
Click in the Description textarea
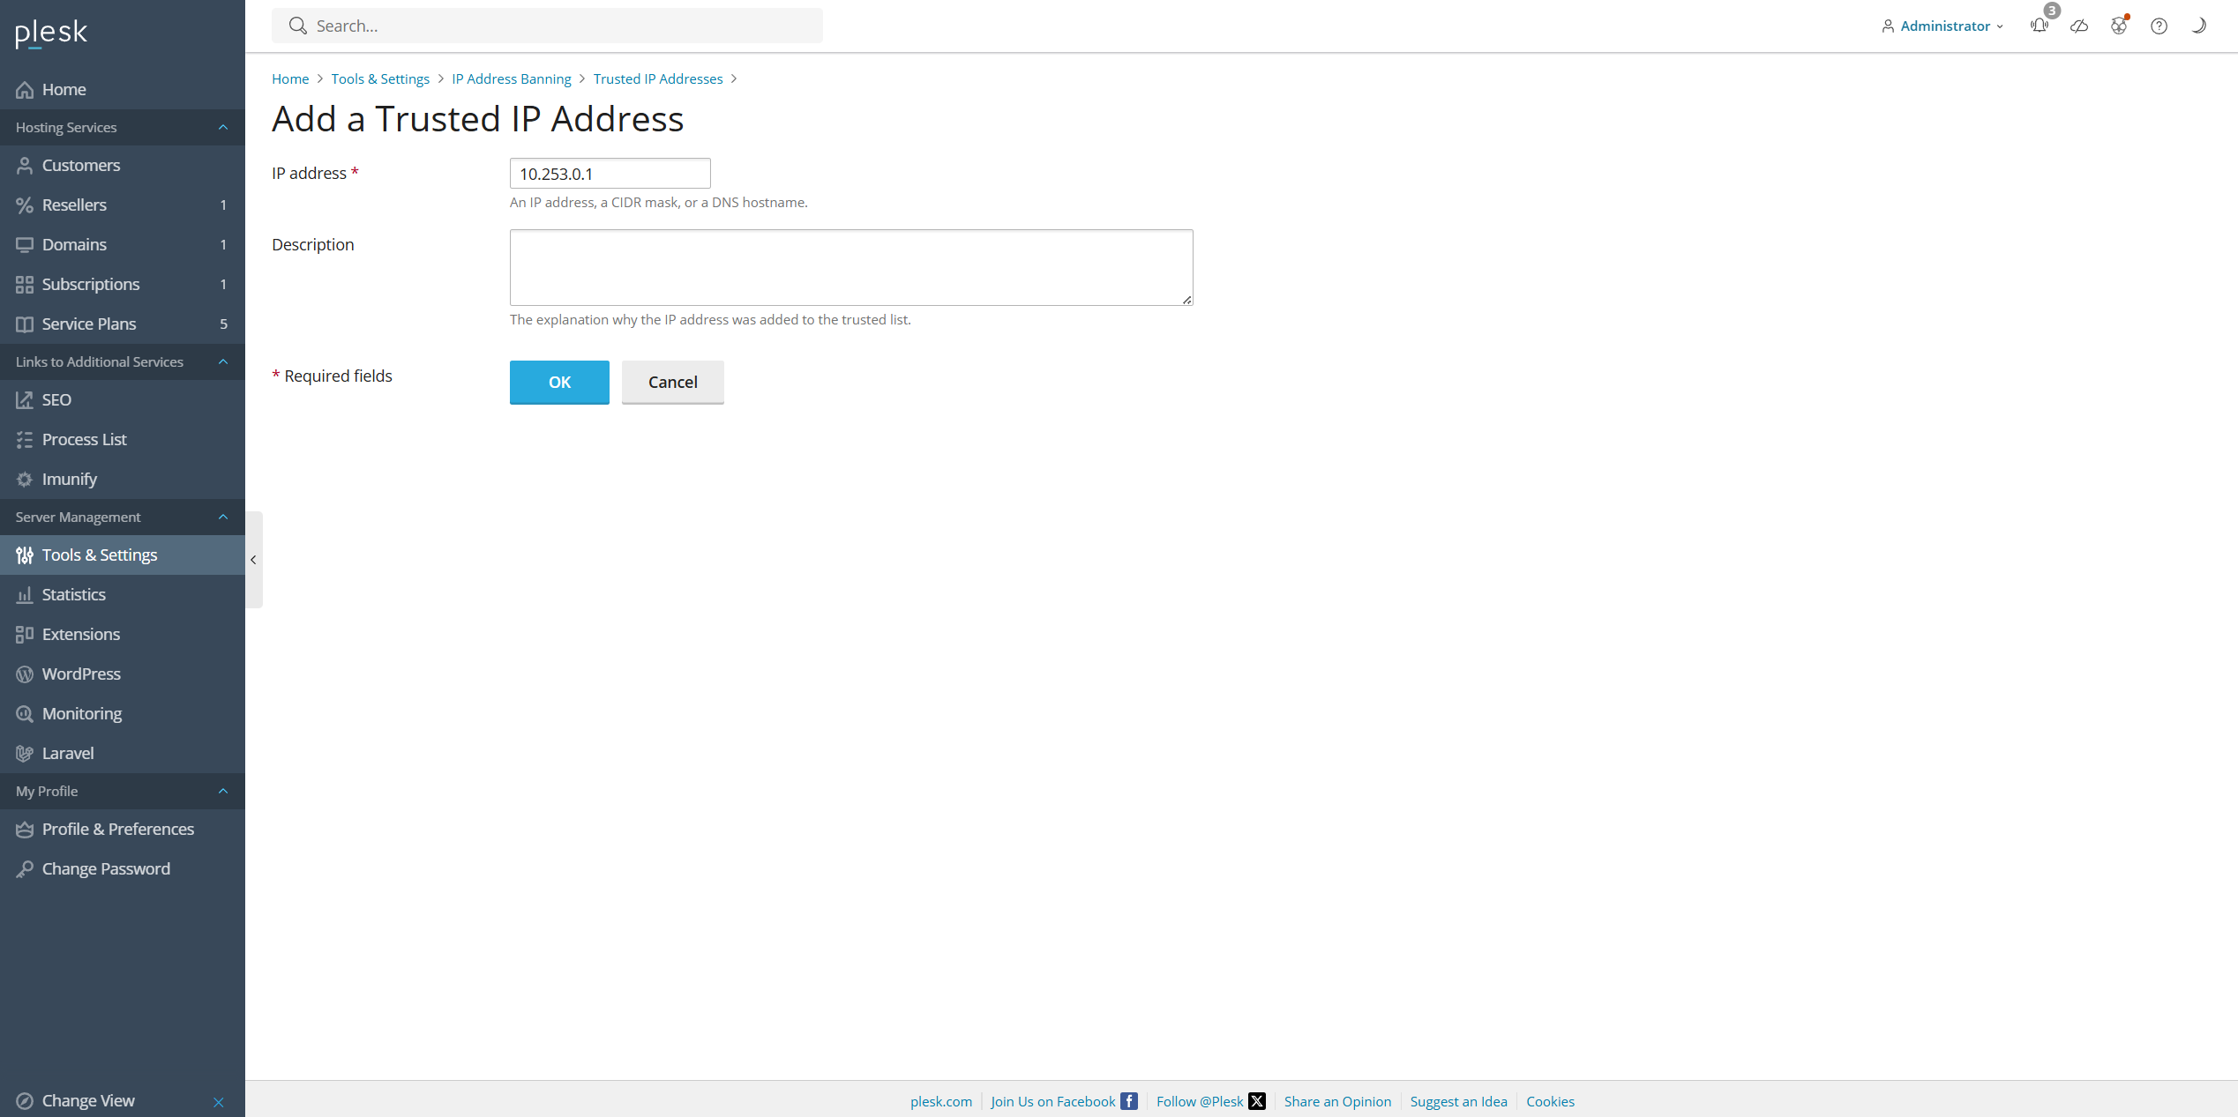coord(851,268)
